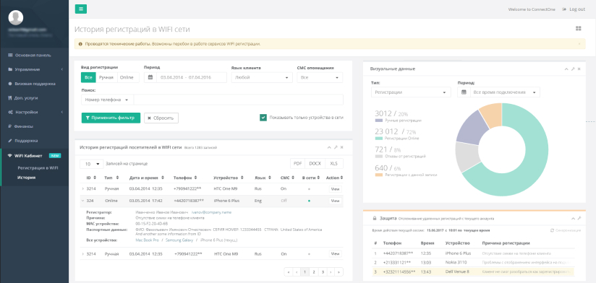Open the Номер телефона search type dropdown
Viewport: 596px width, 283px height.
[107, 100]
